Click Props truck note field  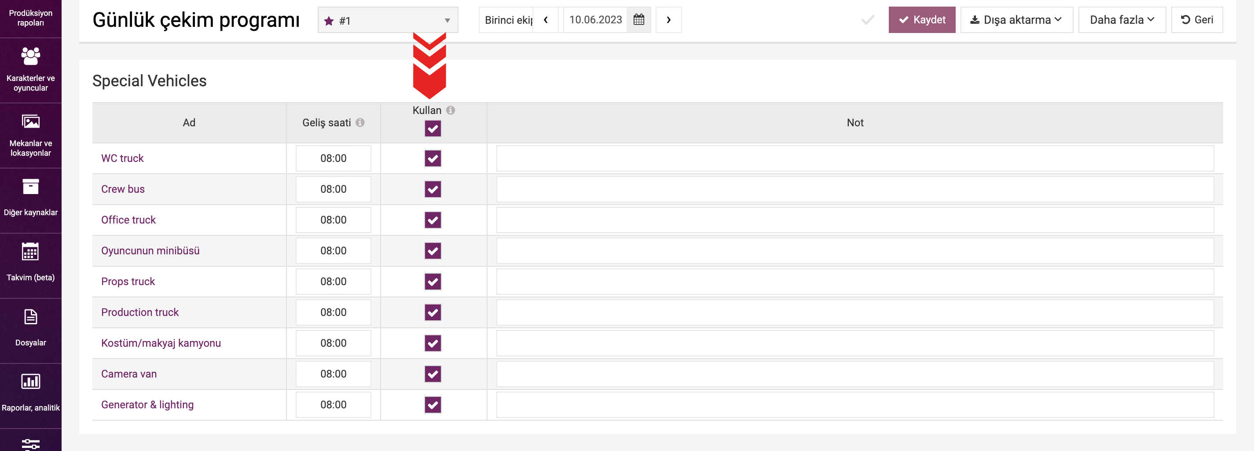pyautogui.click(x=855, y=282)
